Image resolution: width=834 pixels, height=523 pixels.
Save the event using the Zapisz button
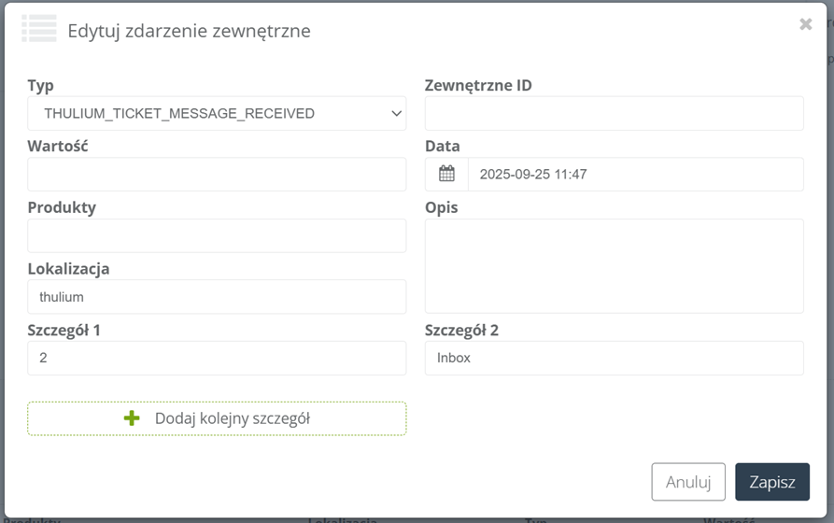tap(772, 482)
